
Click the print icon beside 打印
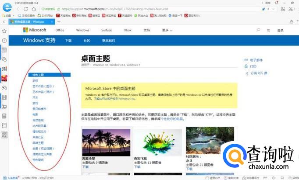point(246,66)
